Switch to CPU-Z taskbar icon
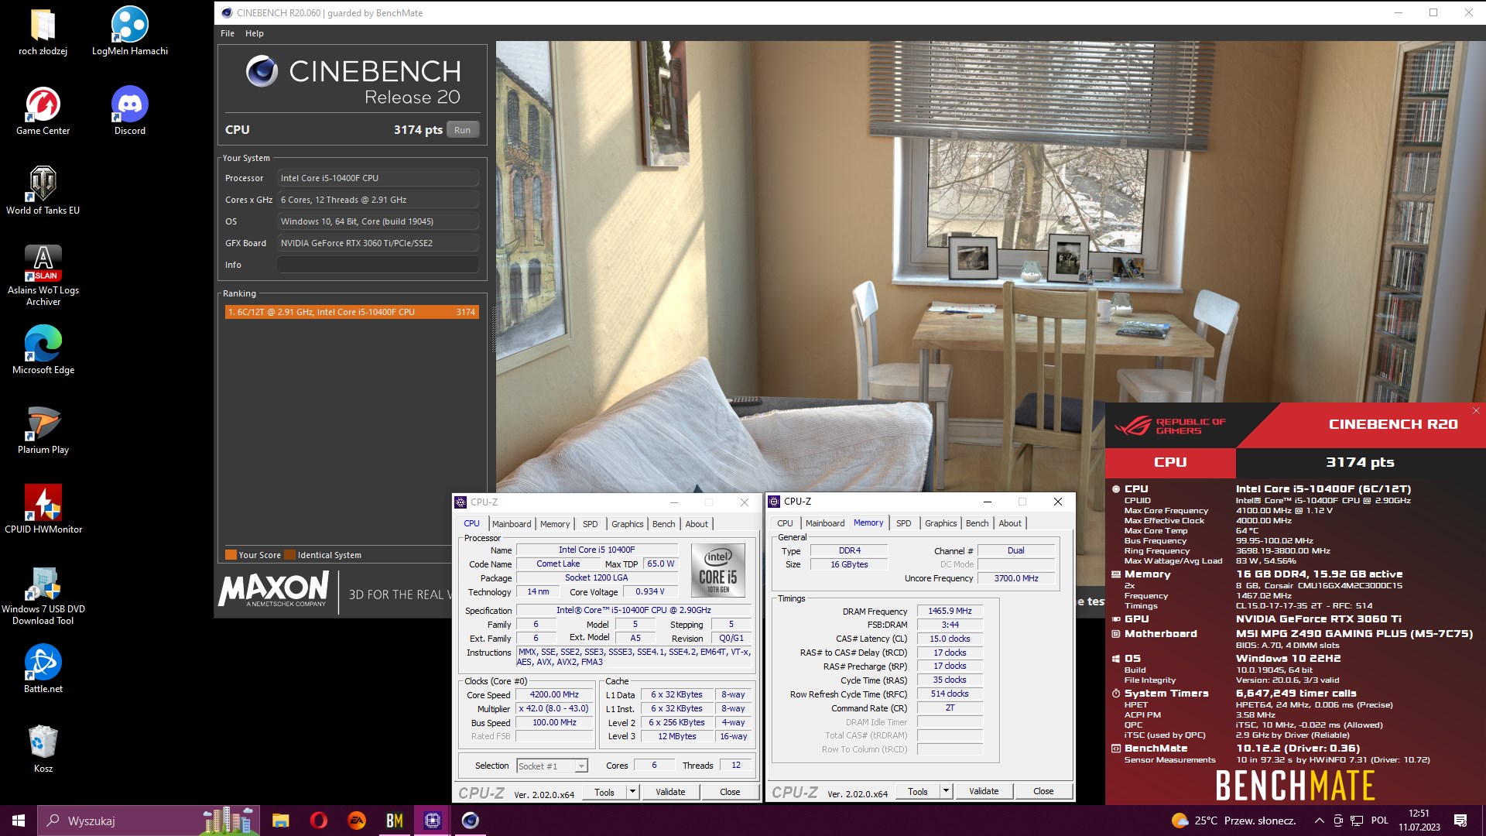Image resolution: width=1486 pixels, height=836 pixels. (433, 821)
